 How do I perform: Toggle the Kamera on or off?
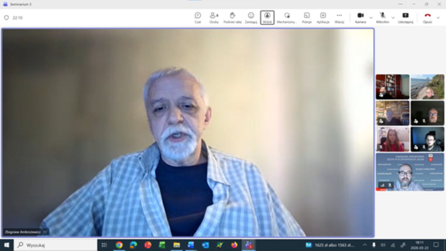tap(360, 18)
